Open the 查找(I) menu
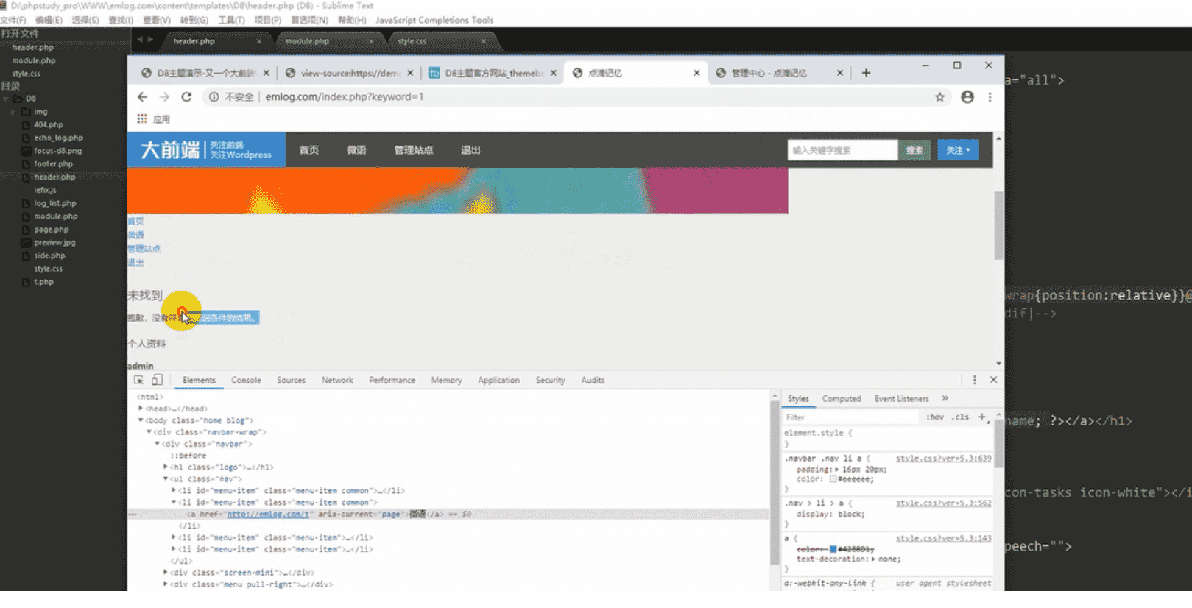1192x608 pixels. [x=121, y=20]
